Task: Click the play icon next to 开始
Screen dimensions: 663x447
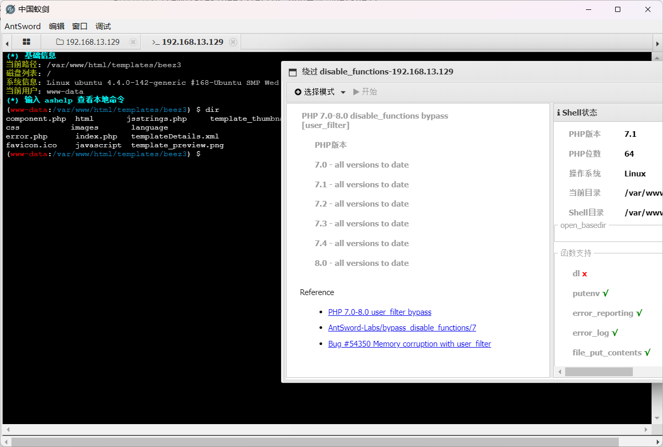Action: point(356,92)
